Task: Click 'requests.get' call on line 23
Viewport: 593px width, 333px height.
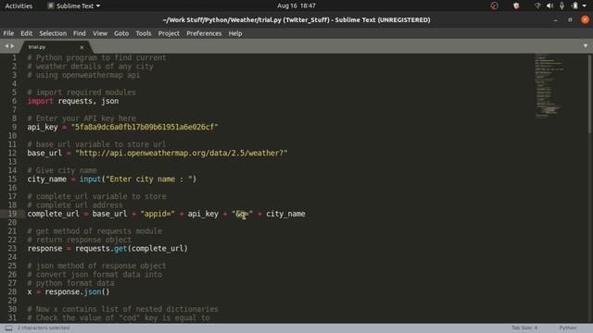Action: click(101, 249)
